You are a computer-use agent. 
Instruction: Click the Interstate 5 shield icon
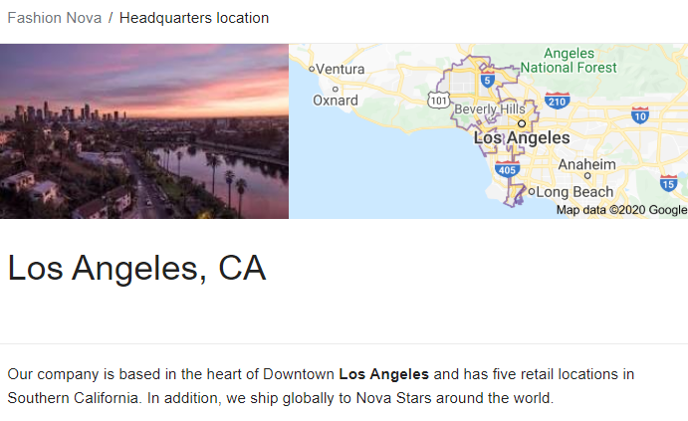(x=488, y=80)
